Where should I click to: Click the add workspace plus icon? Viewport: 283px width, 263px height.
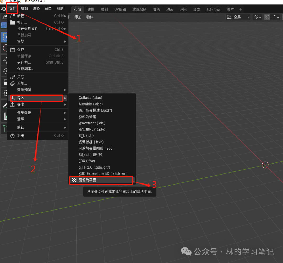click(241, 9)
